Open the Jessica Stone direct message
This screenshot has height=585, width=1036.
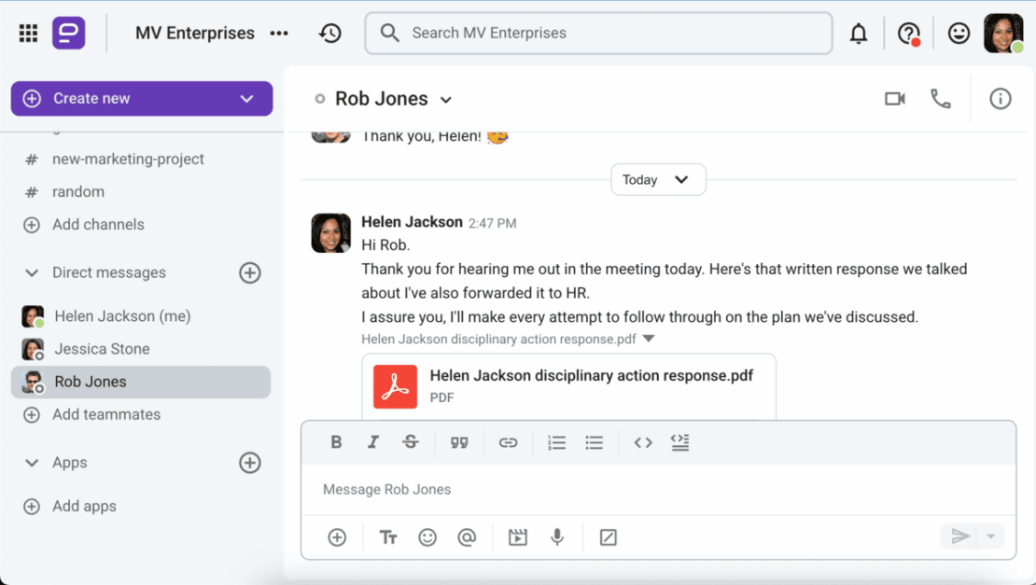pos(102,349)
